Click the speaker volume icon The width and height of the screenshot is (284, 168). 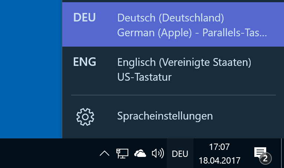pos(158,153)
